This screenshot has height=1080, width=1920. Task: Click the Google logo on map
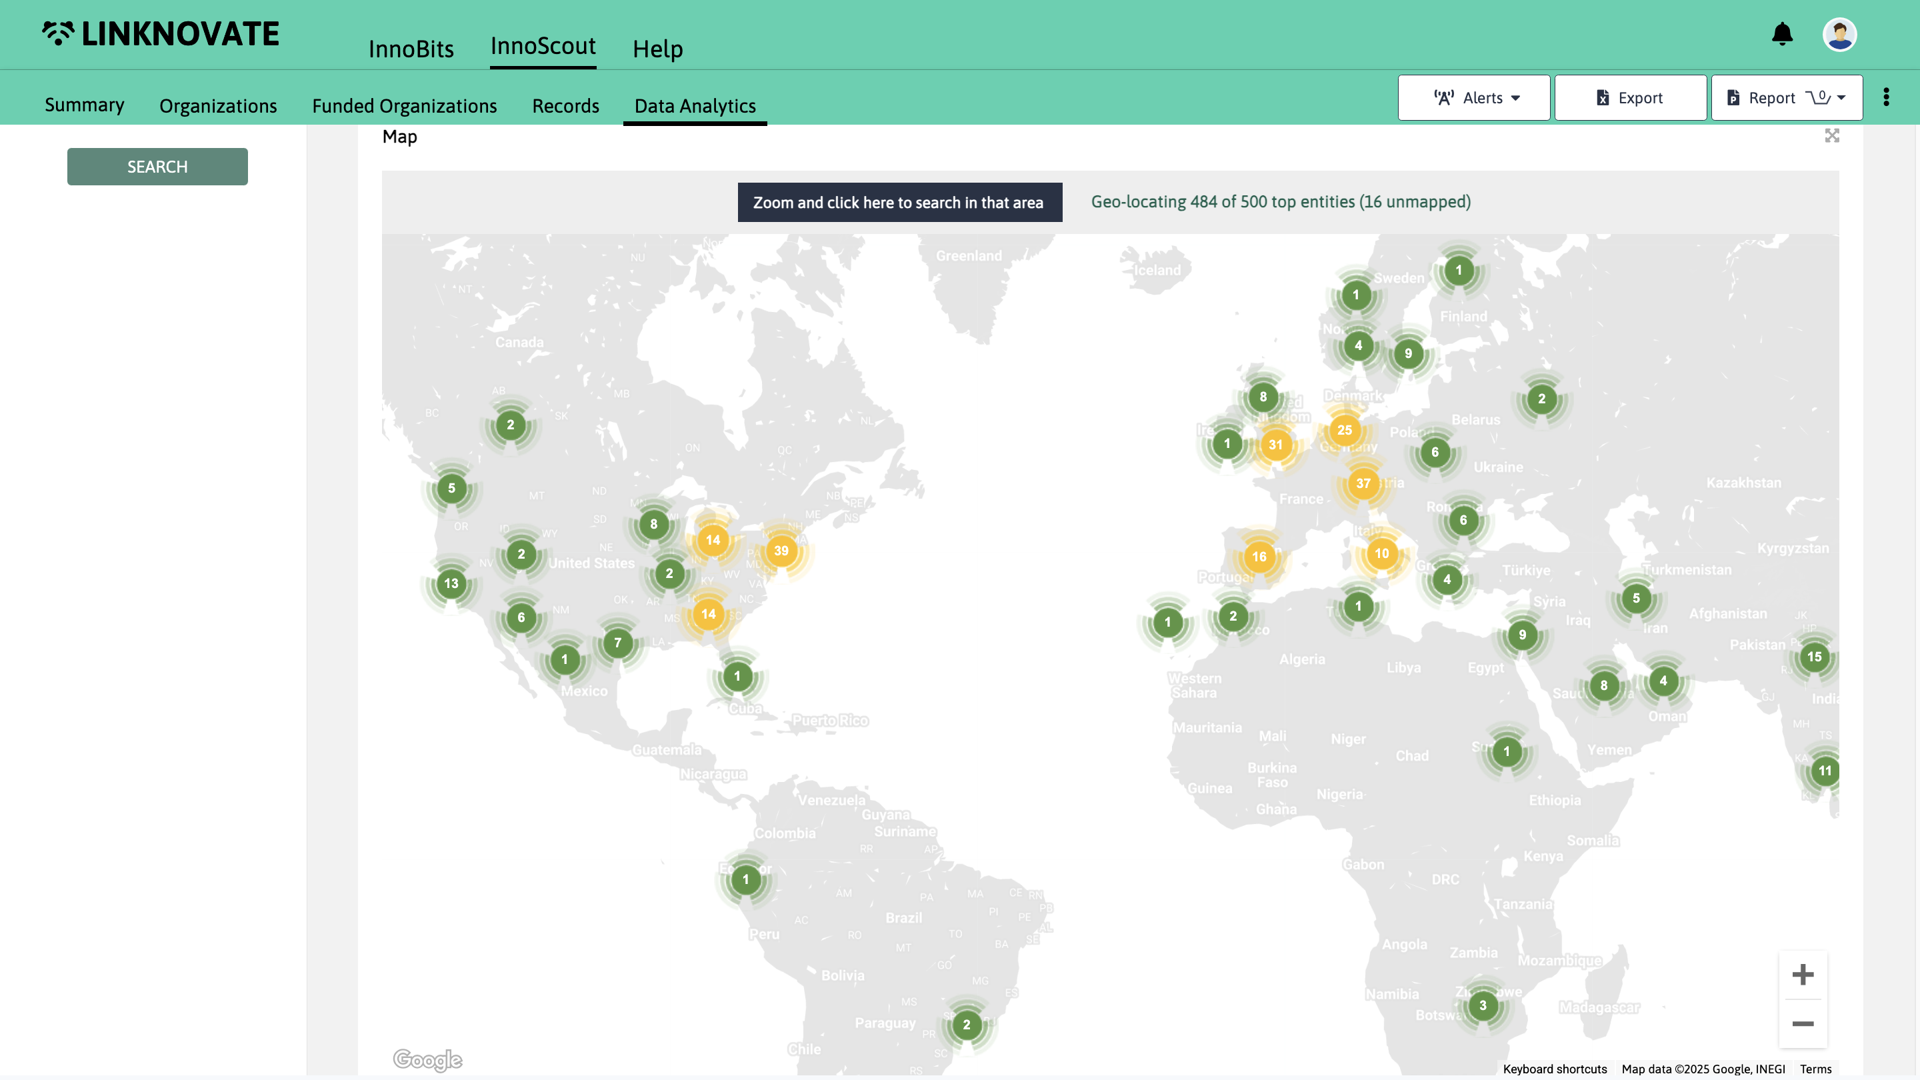click(428, 1059)
